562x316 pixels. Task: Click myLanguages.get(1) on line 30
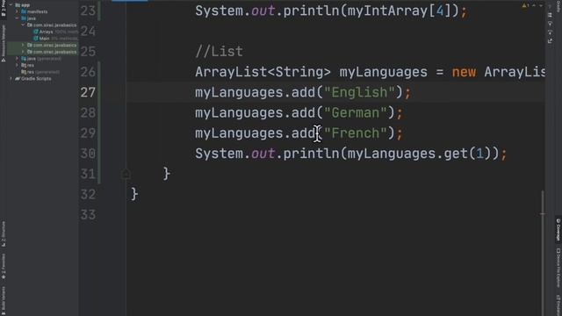[419, 154]
